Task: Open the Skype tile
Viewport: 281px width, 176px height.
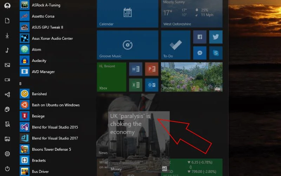Action: 216,53
